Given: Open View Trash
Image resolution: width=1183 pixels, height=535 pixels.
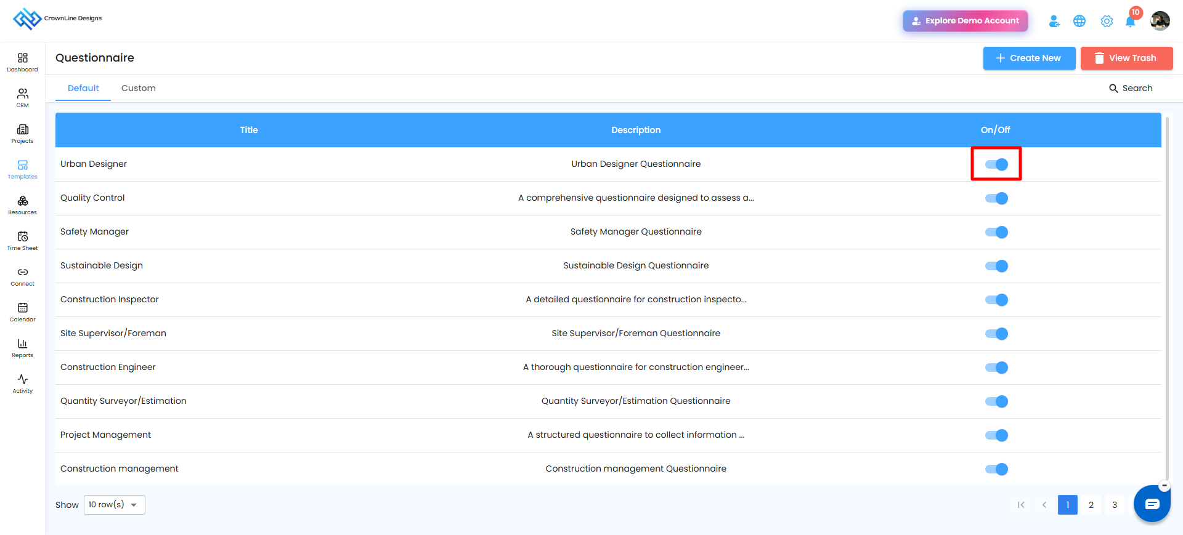Looking at the screenshot, I should (1126, 58).
